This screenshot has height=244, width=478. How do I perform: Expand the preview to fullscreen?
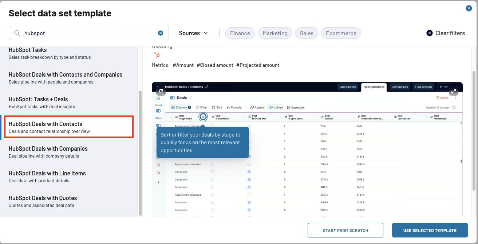pos(453,91)
